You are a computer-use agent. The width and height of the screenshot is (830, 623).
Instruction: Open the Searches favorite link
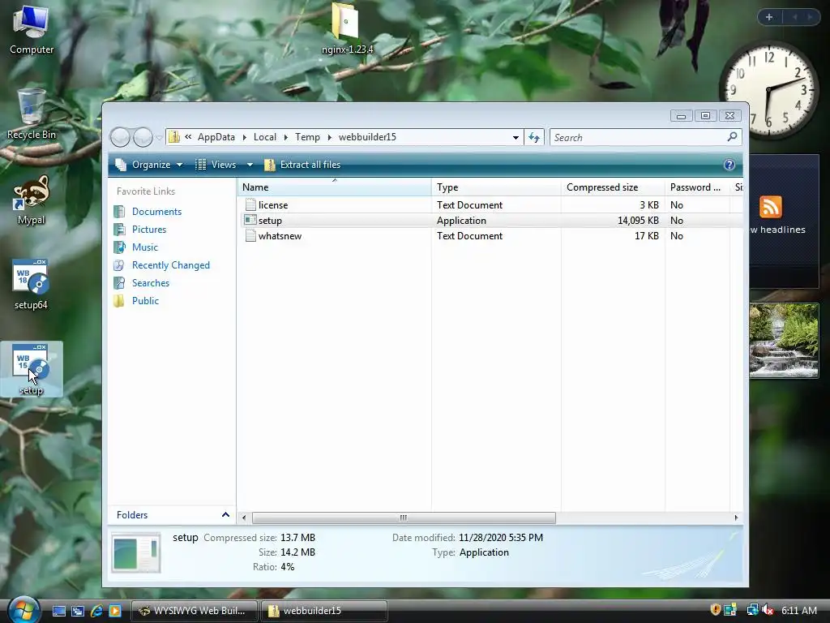pyautogui.click(x=150, y=283)
